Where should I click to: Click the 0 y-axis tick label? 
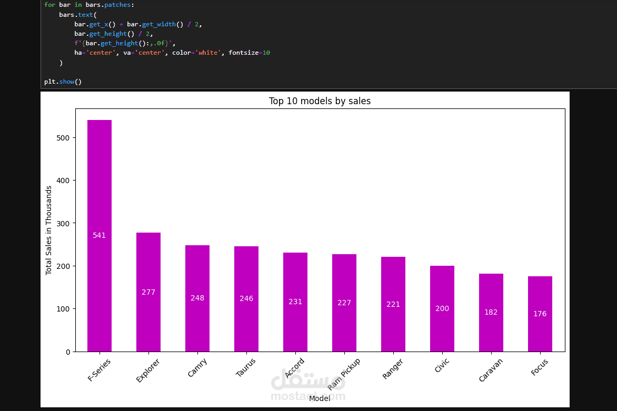point(68,352)
